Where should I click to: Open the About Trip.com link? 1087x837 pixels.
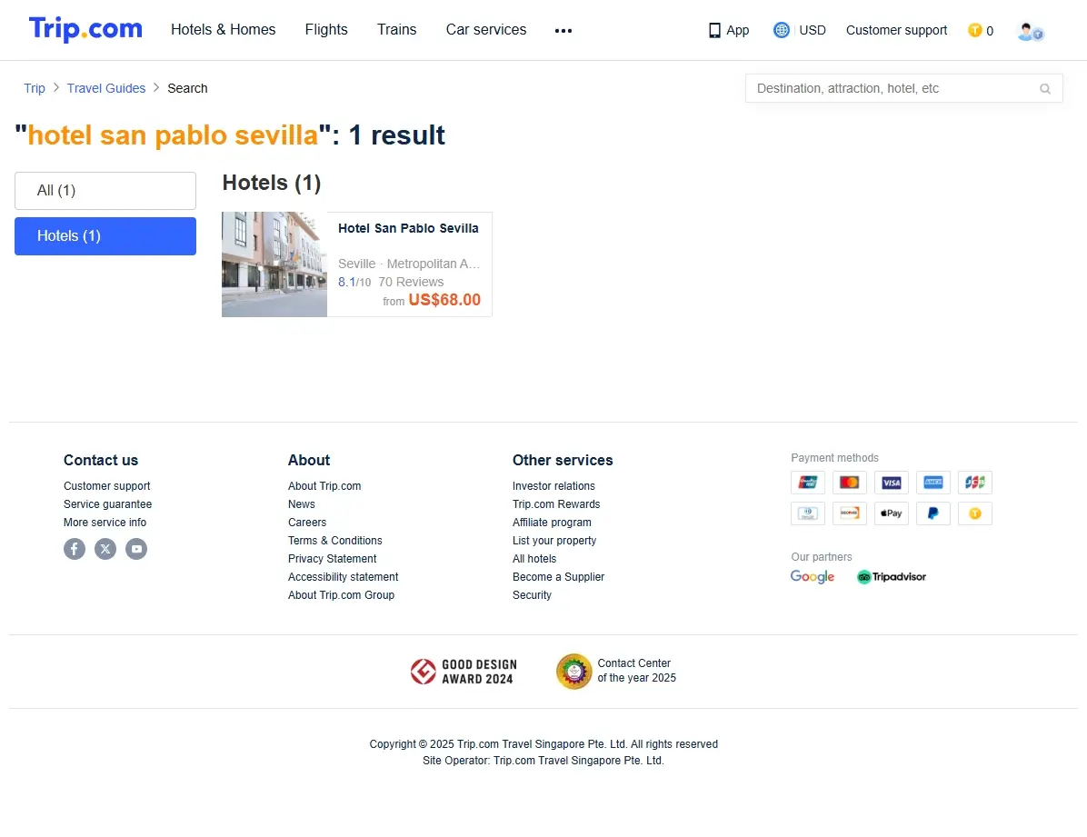[324, 486]
